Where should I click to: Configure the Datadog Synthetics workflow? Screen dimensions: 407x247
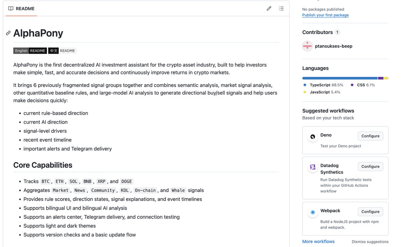[x=370, y=166]
